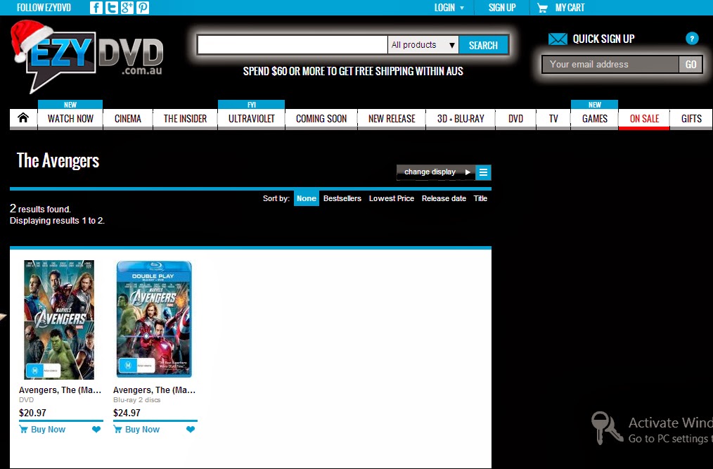Add the $20.97 DVD to wishlist heart
This screenshot has height=469, width=713.
tap(96, 430)
